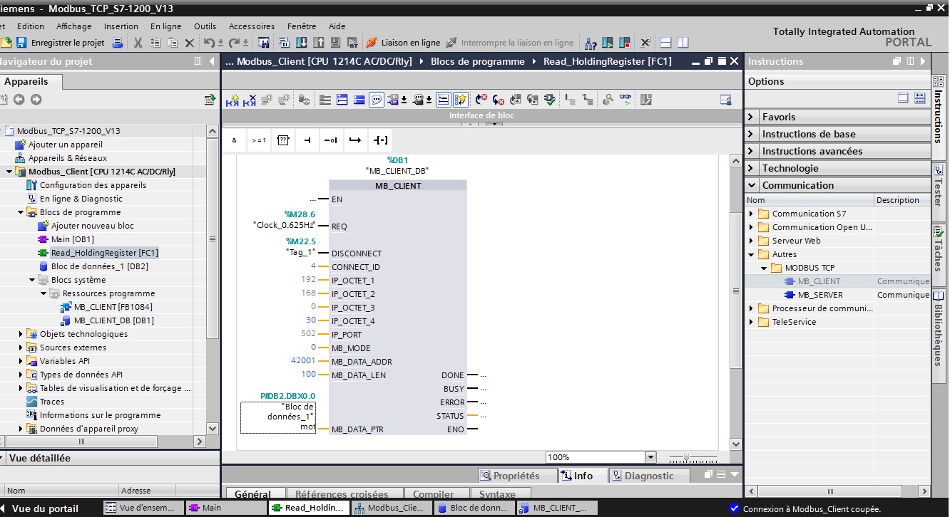Open the Outils menu
The height and width of the screenshot is (517, 950).
(205, 26)
